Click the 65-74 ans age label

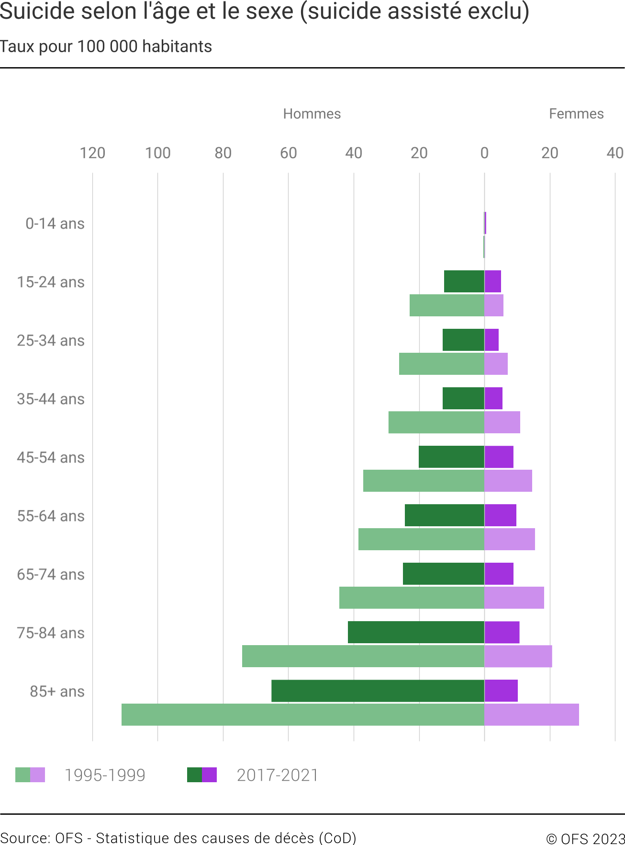coord(51,574)
